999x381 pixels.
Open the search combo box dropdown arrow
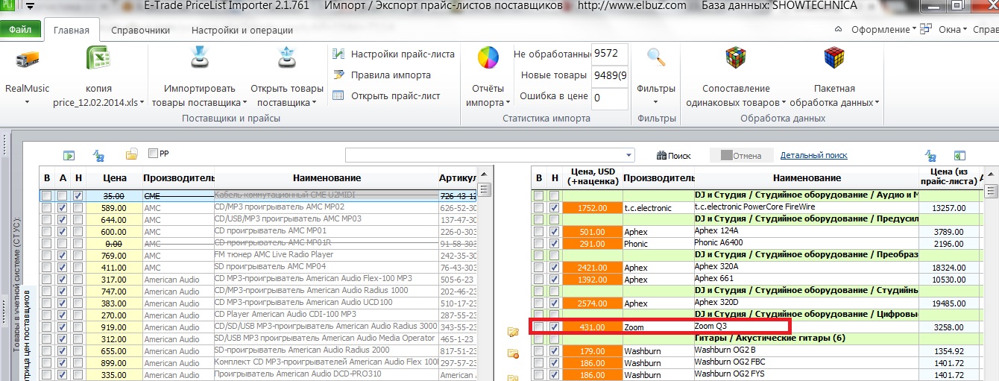coord(629,155)
